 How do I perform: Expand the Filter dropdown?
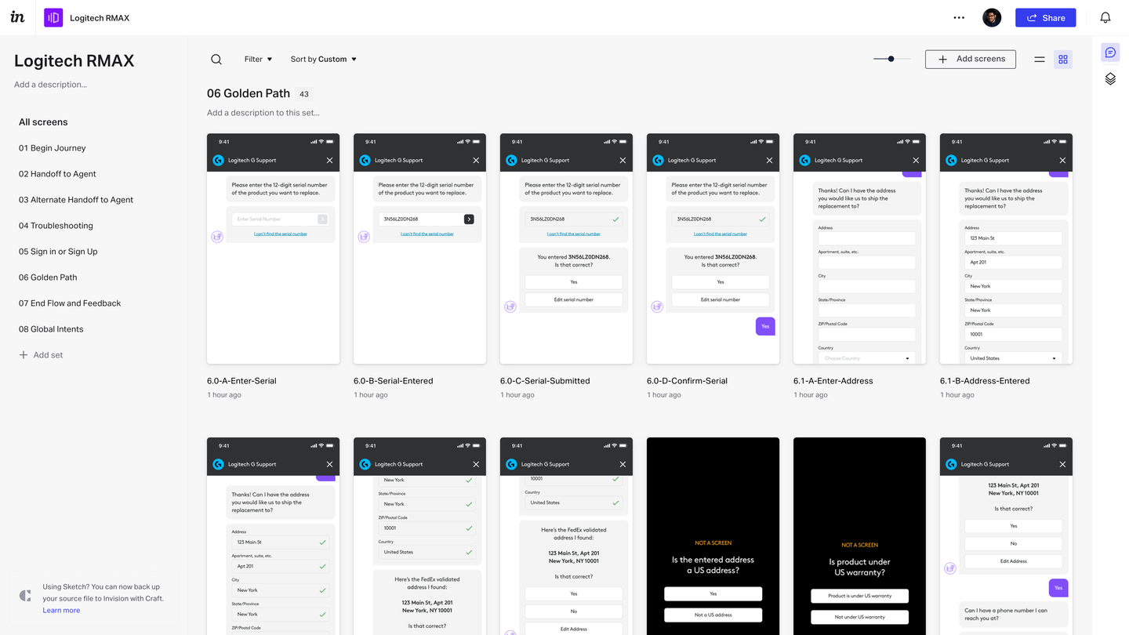(x=258, y=60)
